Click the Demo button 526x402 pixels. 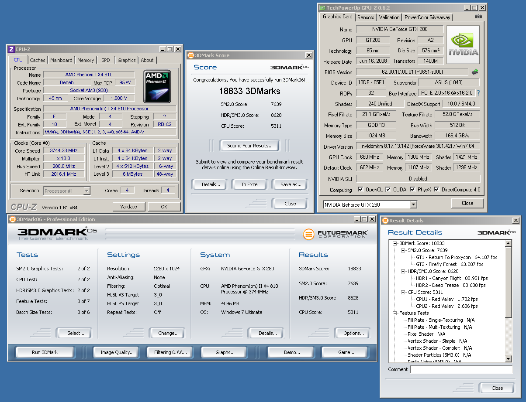pos(292,352)
